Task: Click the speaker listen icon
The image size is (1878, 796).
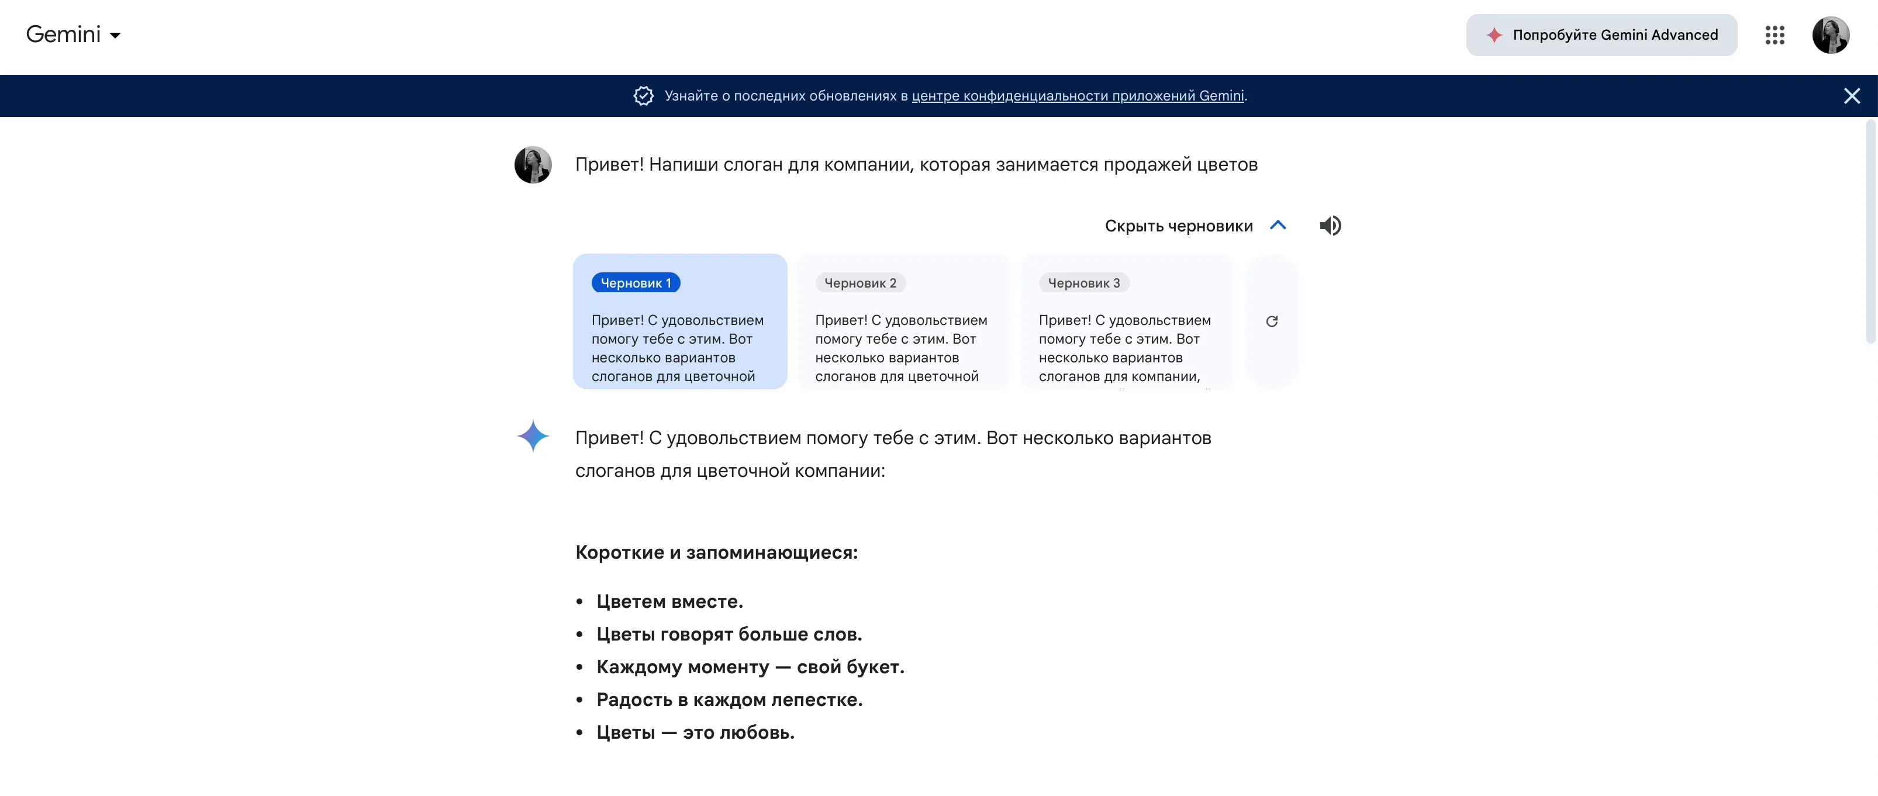Action: [1330, 226]
